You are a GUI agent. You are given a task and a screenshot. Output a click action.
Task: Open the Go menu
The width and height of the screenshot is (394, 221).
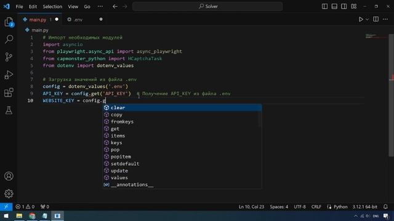(87, 7)
